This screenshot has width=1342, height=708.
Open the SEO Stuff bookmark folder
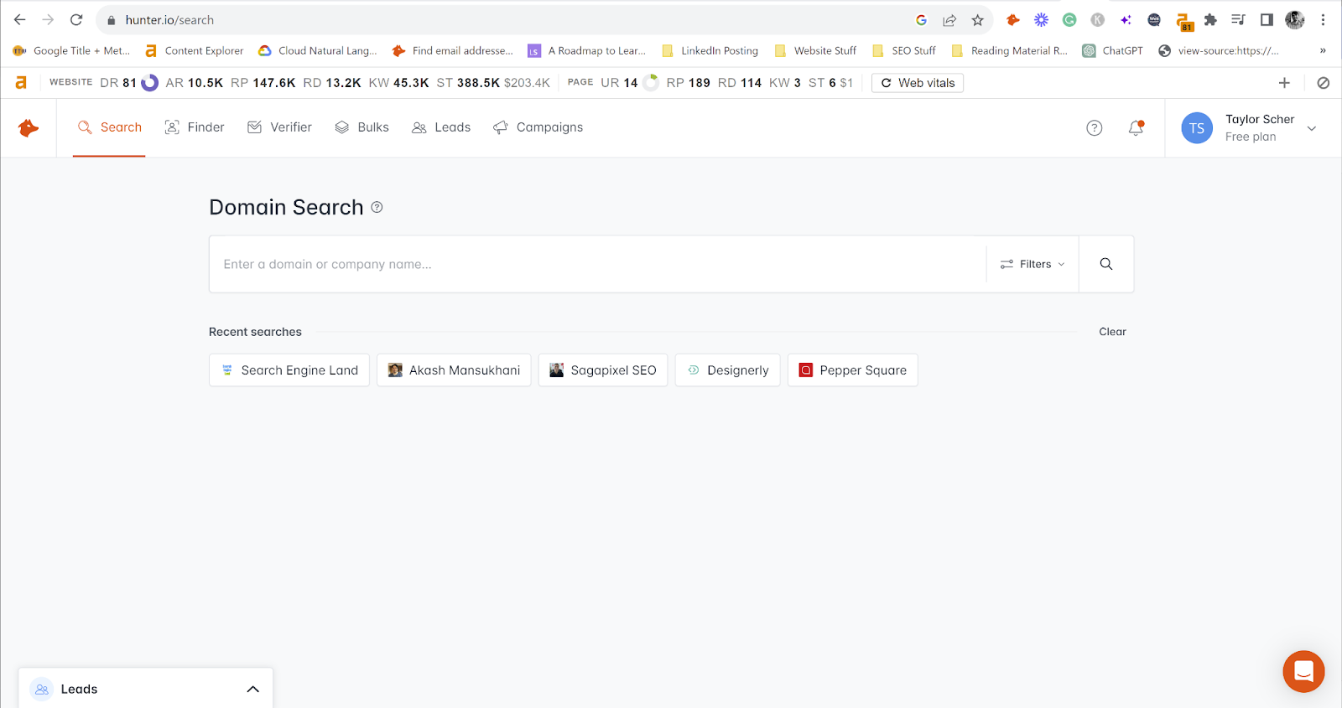pos(904,51)
